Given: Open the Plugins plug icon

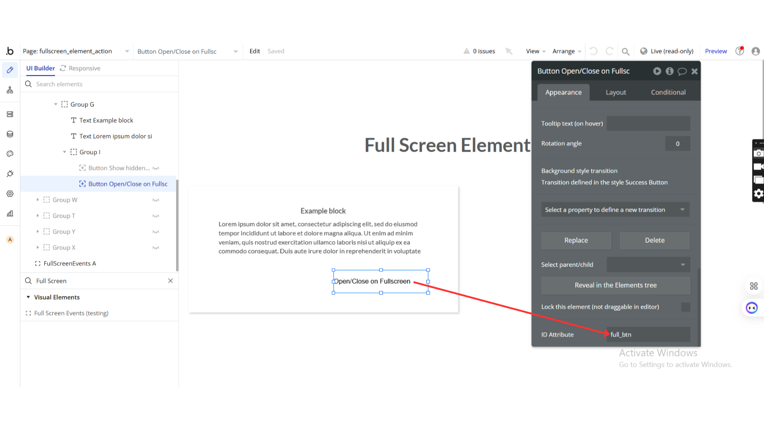Looking at the screenshot, I should pyautogui.click(x=10, y=174).
